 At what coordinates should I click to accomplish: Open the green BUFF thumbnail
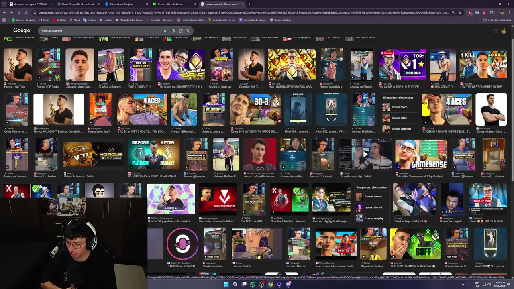pos(415,244)
